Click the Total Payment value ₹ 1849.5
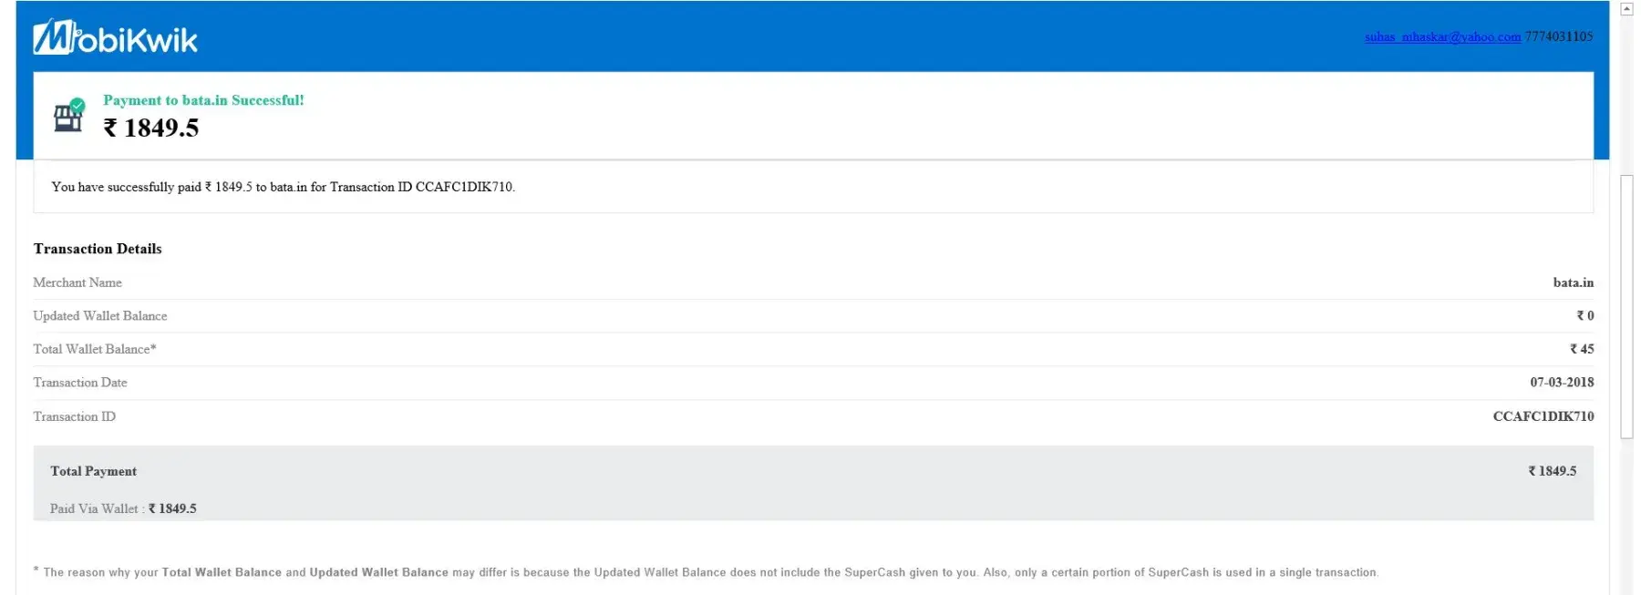 1553,471
